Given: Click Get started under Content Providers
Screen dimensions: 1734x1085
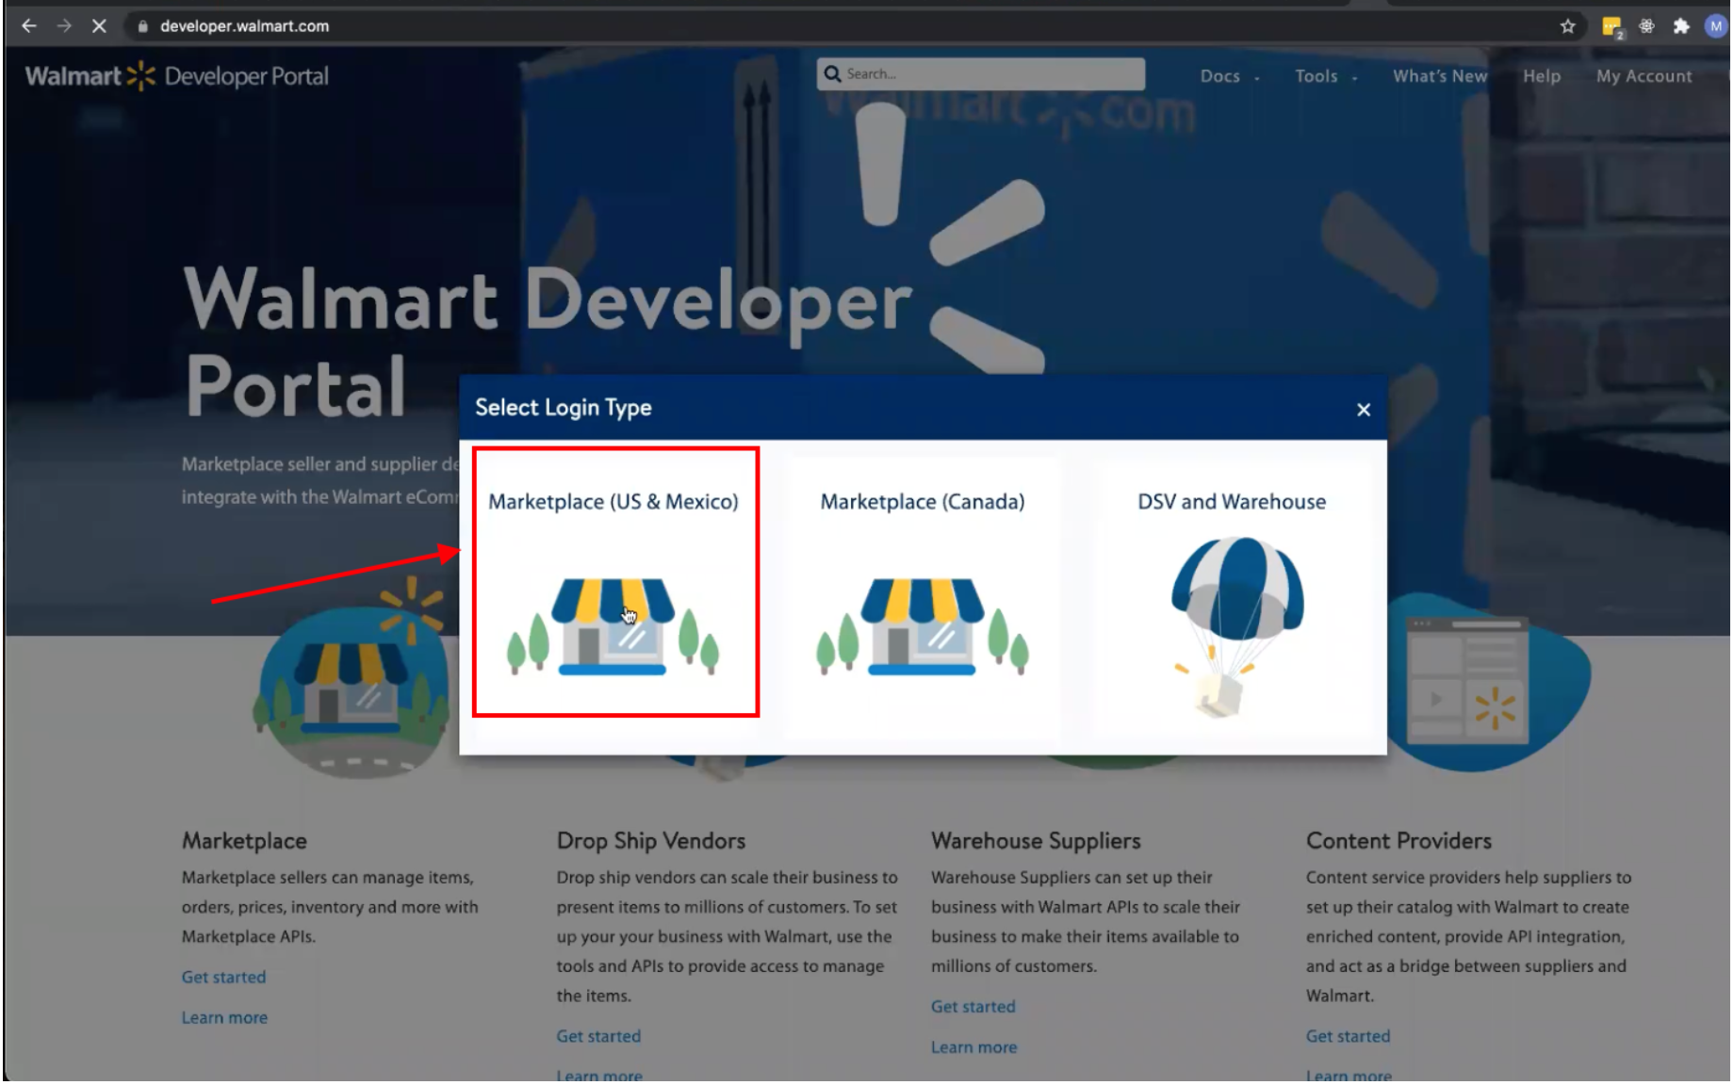Looking at the screenshot, I should tap(1348, 1036).
